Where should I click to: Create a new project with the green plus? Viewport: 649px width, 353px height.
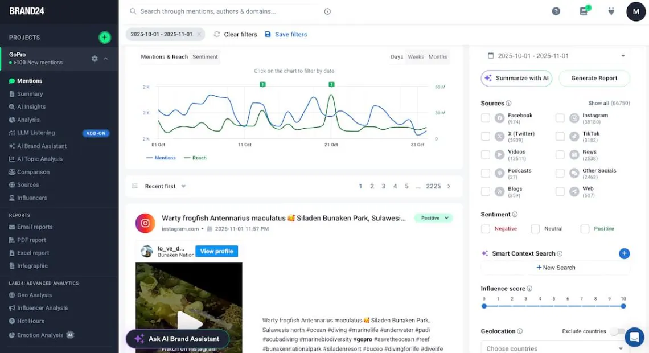[104, 38]
